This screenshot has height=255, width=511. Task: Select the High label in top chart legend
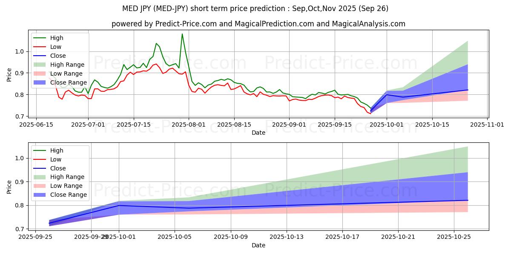pyautogui.click(x=57, y=38)
